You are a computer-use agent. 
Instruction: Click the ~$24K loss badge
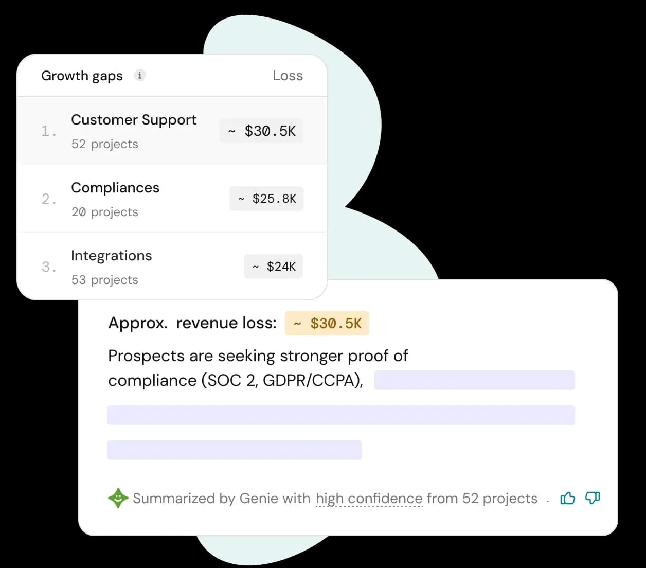pos(274,267)
